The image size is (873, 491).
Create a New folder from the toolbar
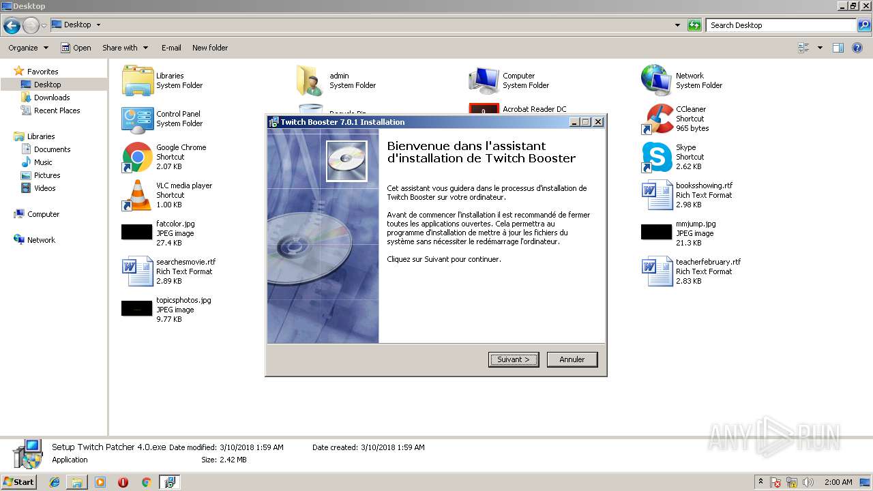click(210, 48)
